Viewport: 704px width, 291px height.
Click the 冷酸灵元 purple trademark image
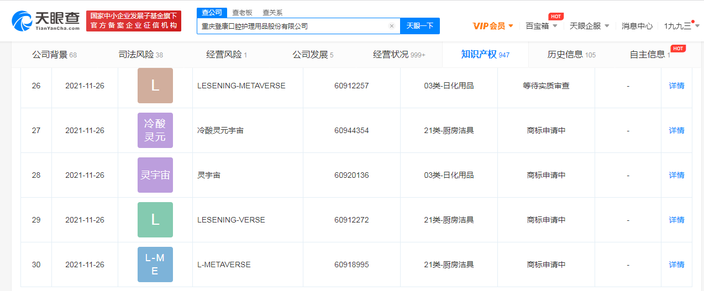155,130
